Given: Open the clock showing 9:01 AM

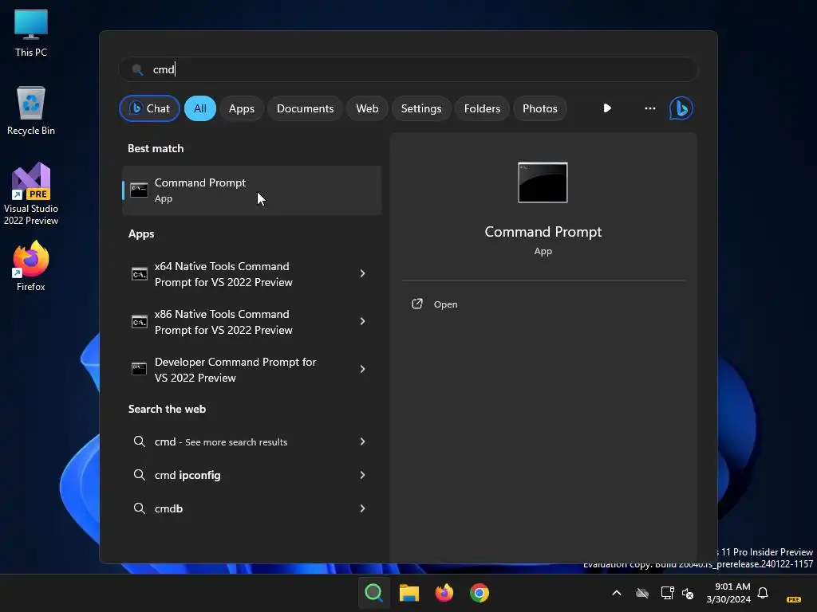Looking at the screenshot, I should click(x=728, y=593).
